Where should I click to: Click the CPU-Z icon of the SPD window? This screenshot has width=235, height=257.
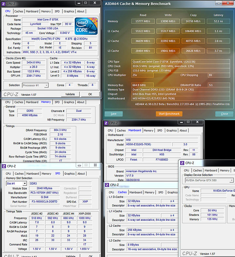click(4, 166)
